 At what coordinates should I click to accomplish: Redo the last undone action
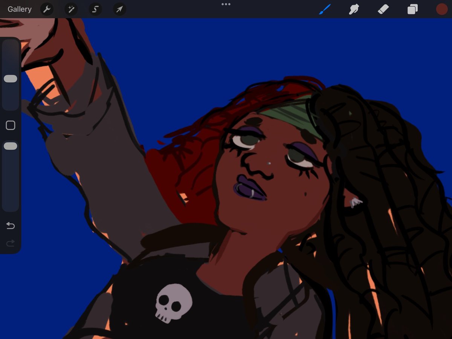tap(11, 244)
